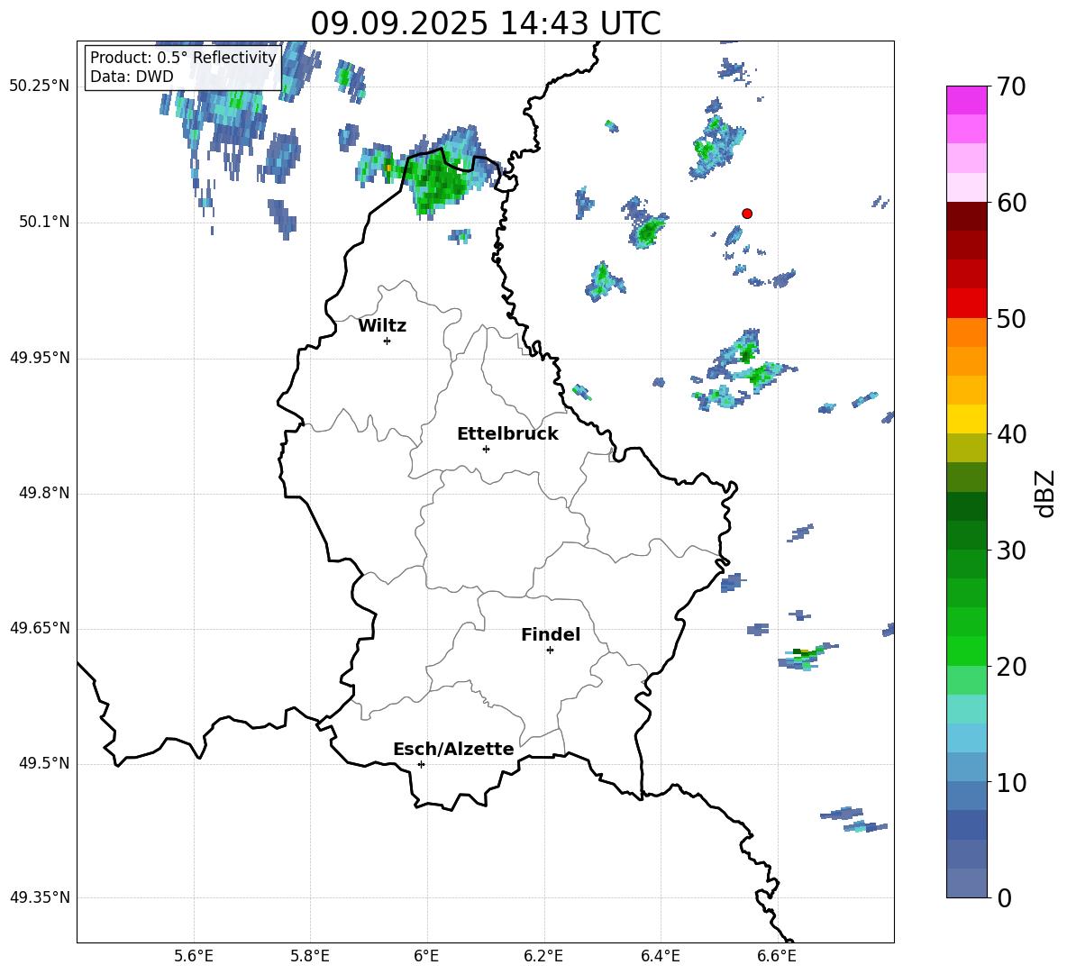Click the Esch/Alzette city label
Viewport: 1067px width, 974px height.
point(453,749)
